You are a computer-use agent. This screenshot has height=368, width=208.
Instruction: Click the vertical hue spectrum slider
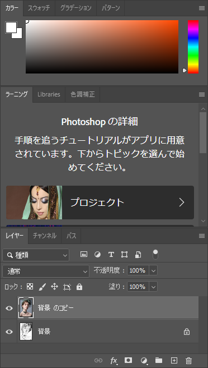tap(193, 47)
